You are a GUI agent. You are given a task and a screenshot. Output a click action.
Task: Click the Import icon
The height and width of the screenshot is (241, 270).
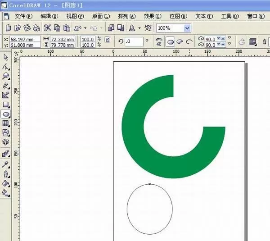point(111,28)
